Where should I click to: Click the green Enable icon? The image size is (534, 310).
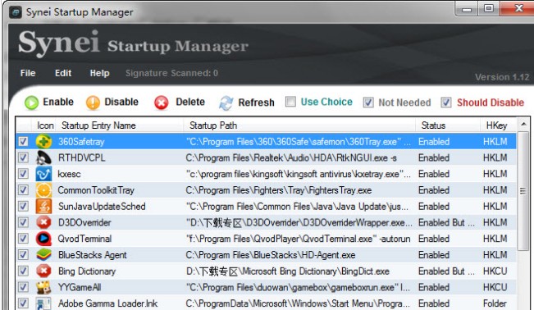coord(32,103)
